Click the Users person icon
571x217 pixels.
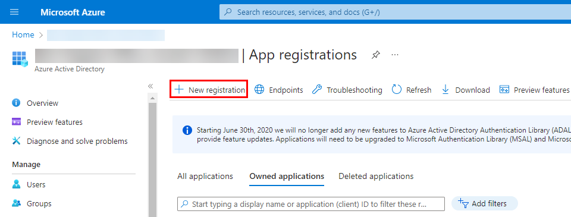point(17,184)
